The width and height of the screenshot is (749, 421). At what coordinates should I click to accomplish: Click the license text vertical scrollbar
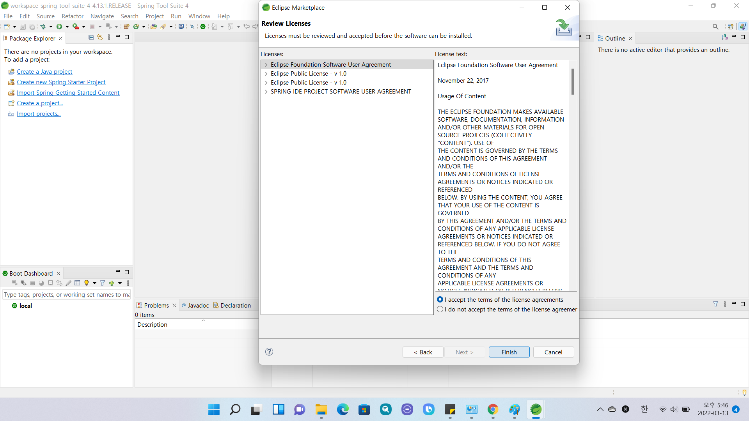[x=572, y=82]
